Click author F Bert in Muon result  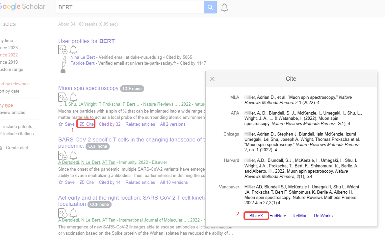click(x=129, y=104)
